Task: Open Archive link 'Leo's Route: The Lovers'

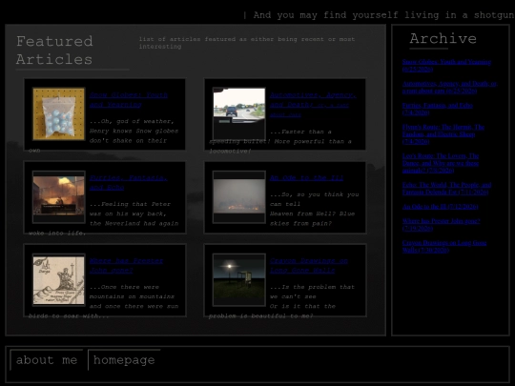Action: 441,163
